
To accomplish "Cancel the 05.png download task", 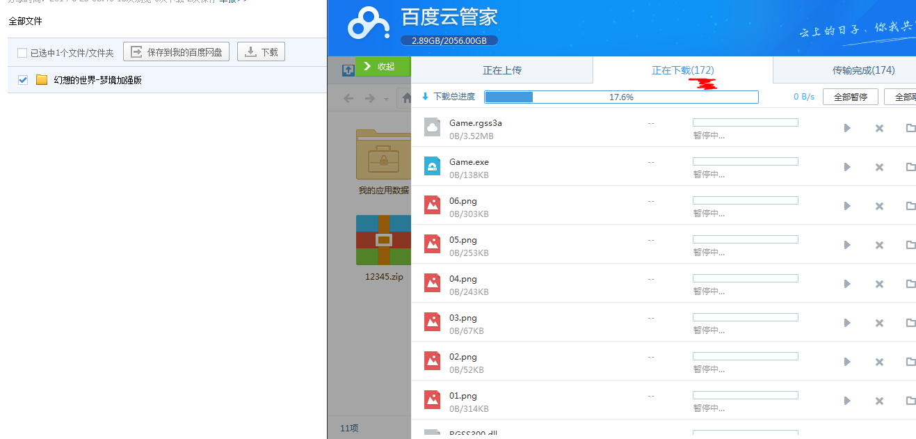I will pyautogui.click(x=879, y=245).
